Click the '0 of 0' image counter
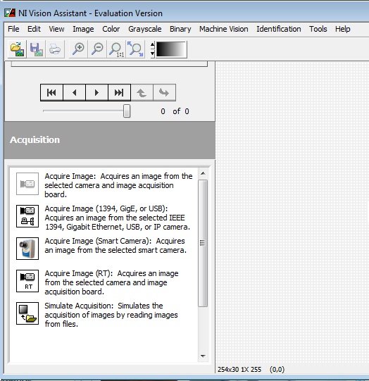Viewport: 369px width, 381px height. tap(175, 111)
